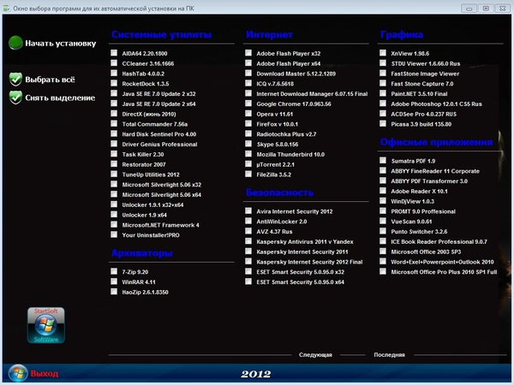This screenshot has width=514, height=385.
Task: Check ABBYY FineReader 11 Corporate box
Action: tap(383, 170)
